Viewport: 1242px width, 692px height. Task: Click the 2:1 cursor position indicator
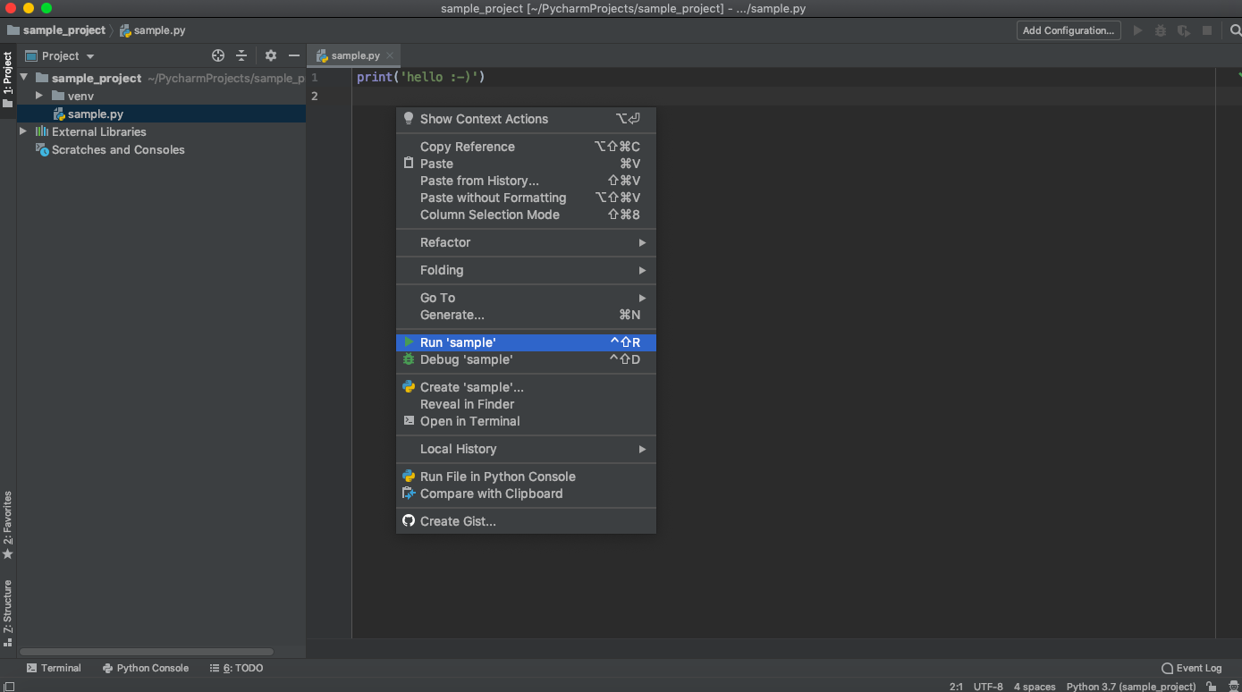click(956, 686)
